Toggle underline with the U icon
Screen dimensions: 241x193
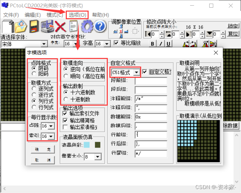[x=169, y=44]
